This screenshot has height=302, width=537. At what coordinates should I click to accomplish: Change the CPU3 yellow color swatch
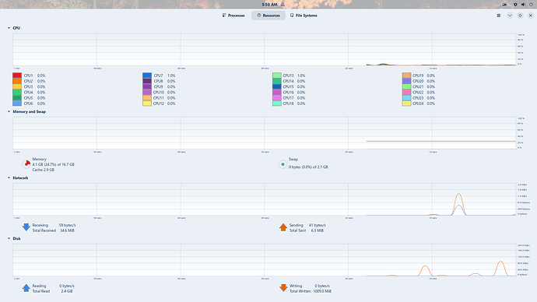(x=17, y=86)
